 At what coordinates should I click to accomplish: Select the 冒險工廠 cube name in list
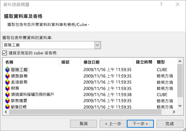(x=19, y=70)
